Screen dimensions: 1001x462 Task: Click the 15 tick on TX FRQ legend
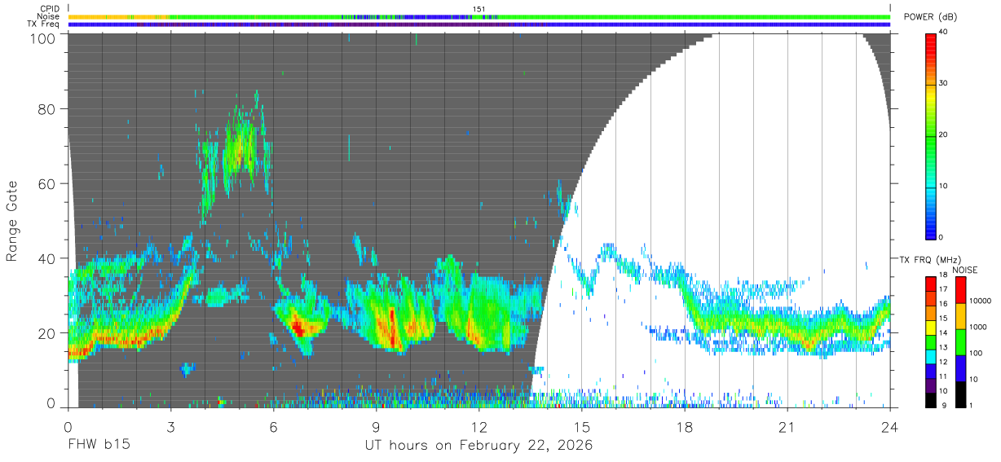coord(943,319)
